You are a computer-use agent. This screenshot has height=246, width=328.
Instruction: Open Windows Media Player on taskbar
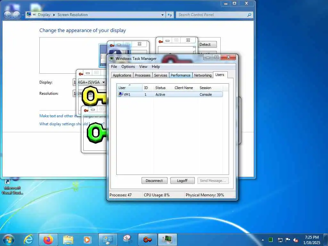87,240
